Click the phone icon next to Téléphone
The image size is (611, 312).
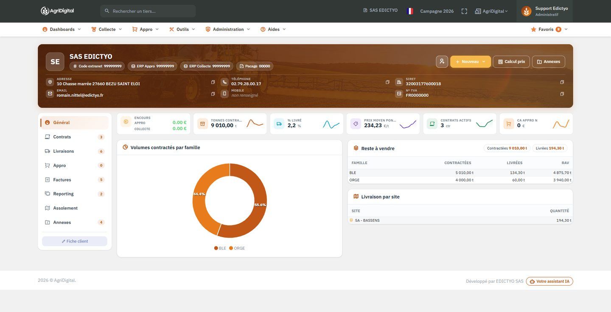pyautogui.click(x=224, y=82)
